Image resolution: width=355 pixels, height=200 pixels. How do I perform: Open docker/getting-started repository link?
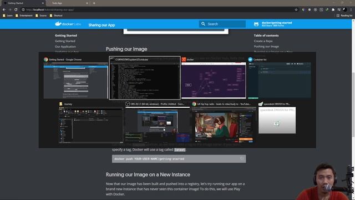(273, 24)
